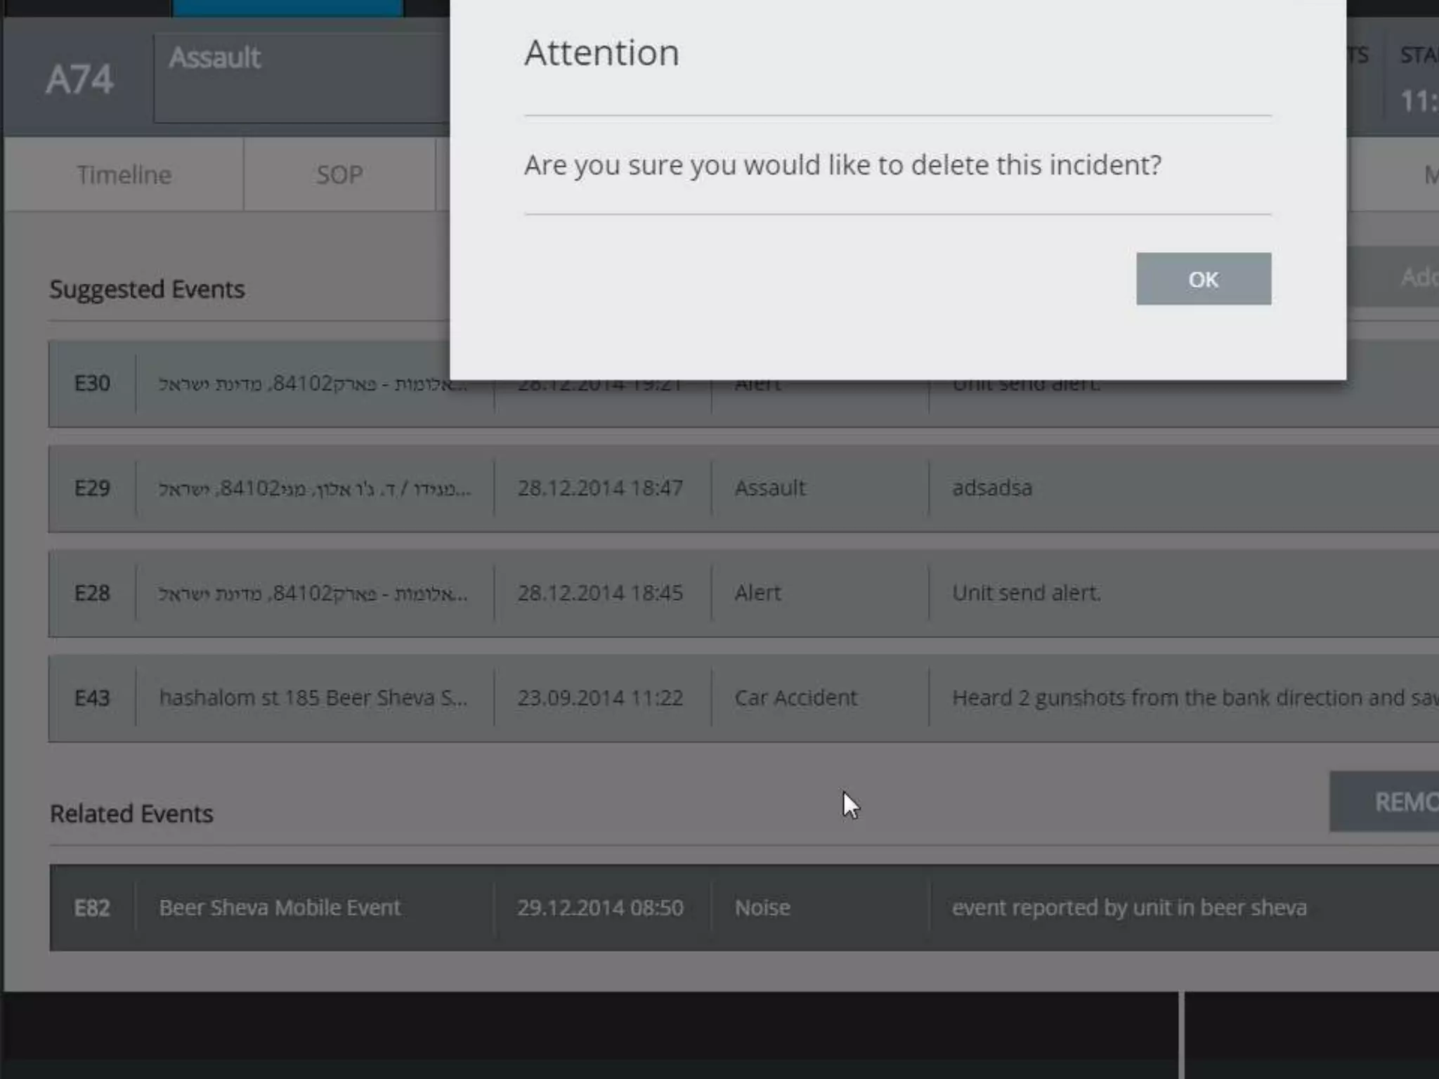The height and width of the screenshot is (1079, 1439).
Task: Select suggested event row E29
Action: [x=92, y=488]
